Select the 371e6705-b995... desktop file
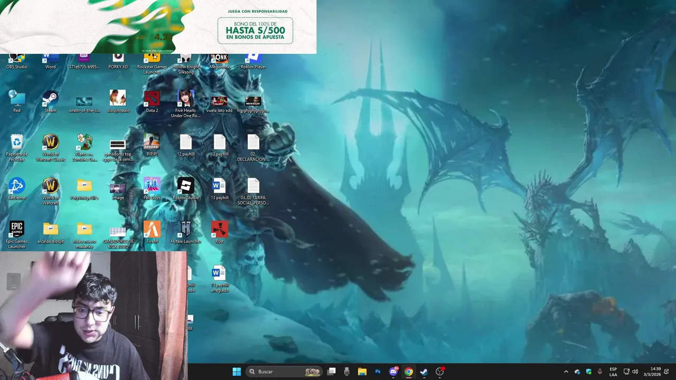The image size is (676, 380). 84,61
